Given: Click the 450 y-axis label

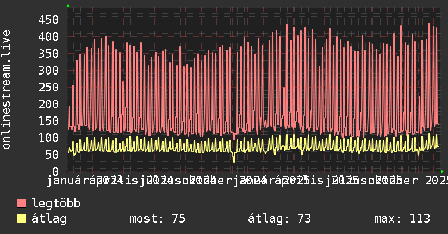Looking at the screenshot, I should point(48,20).
